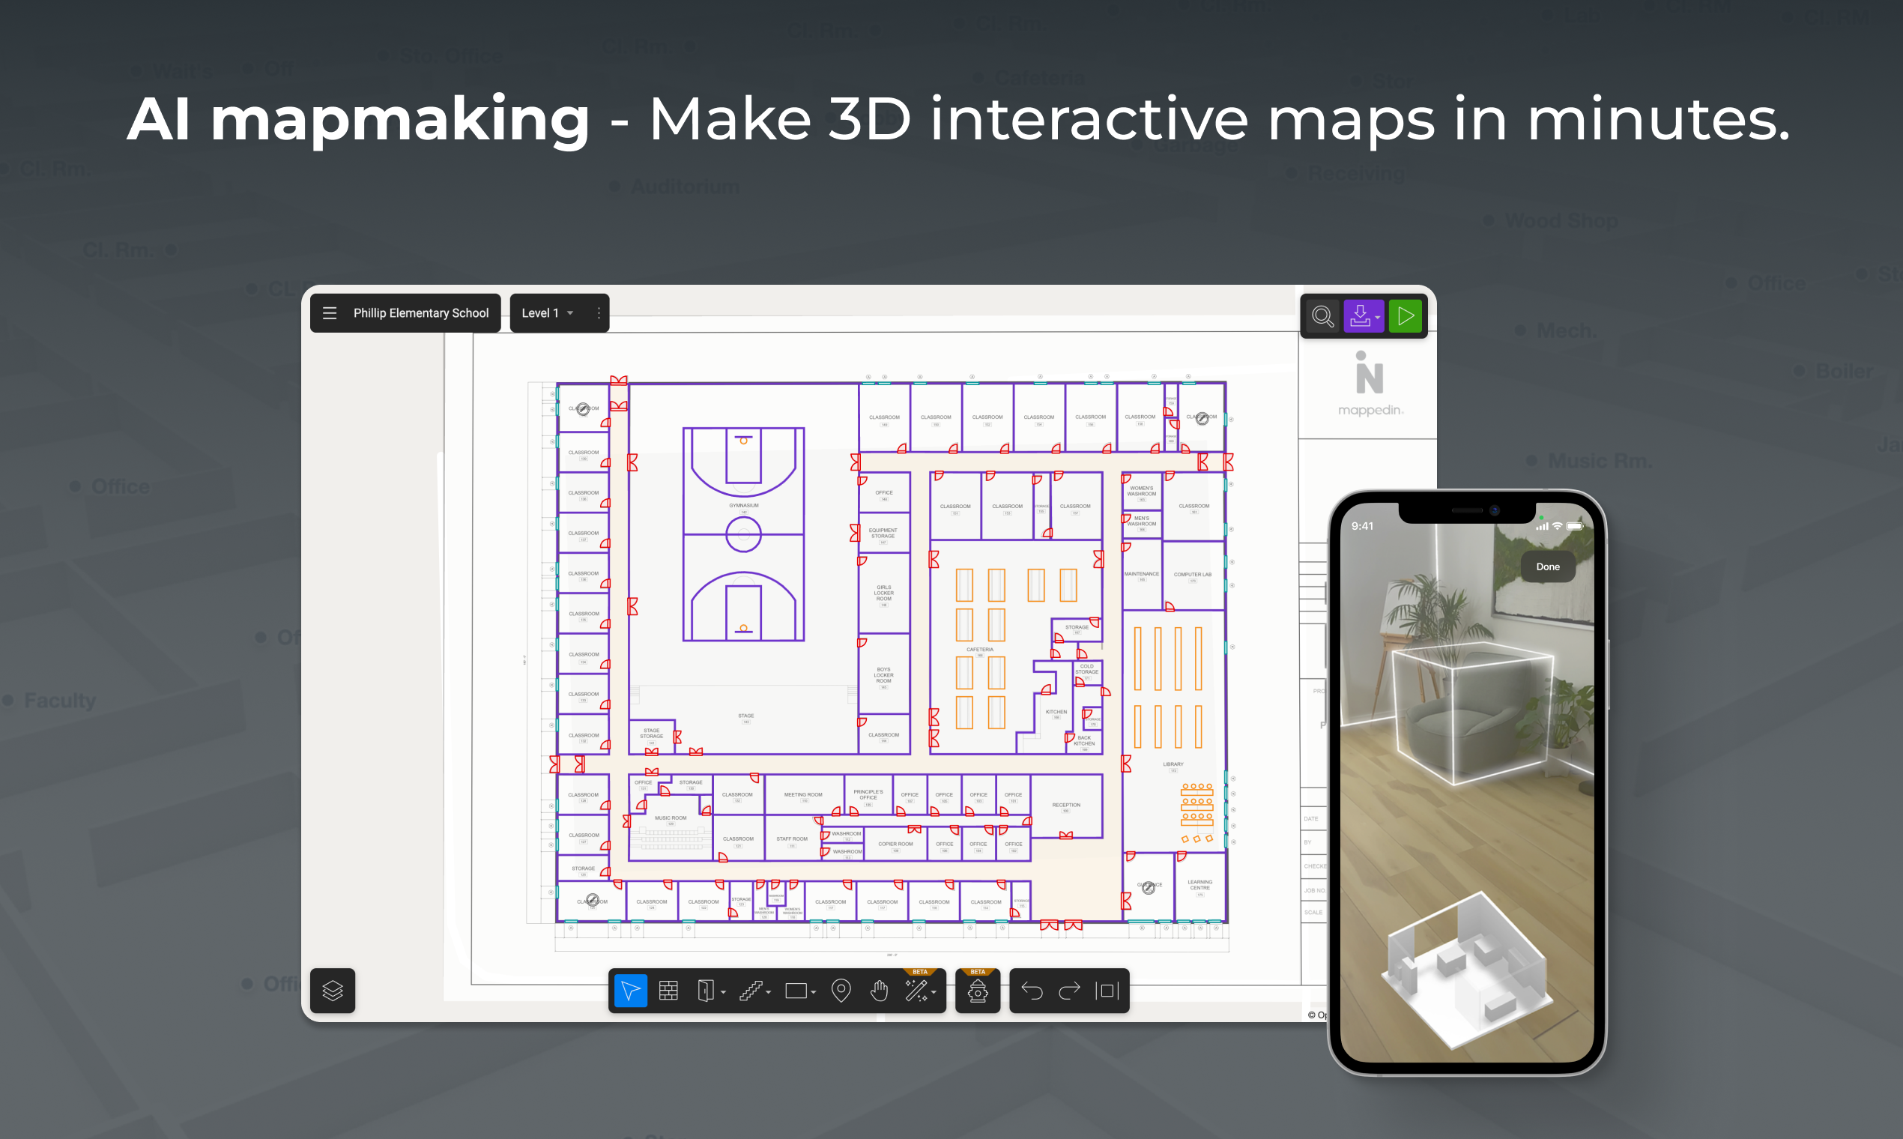
Task: Click the fire hydrant safety tool
Action: click(978, 991)
